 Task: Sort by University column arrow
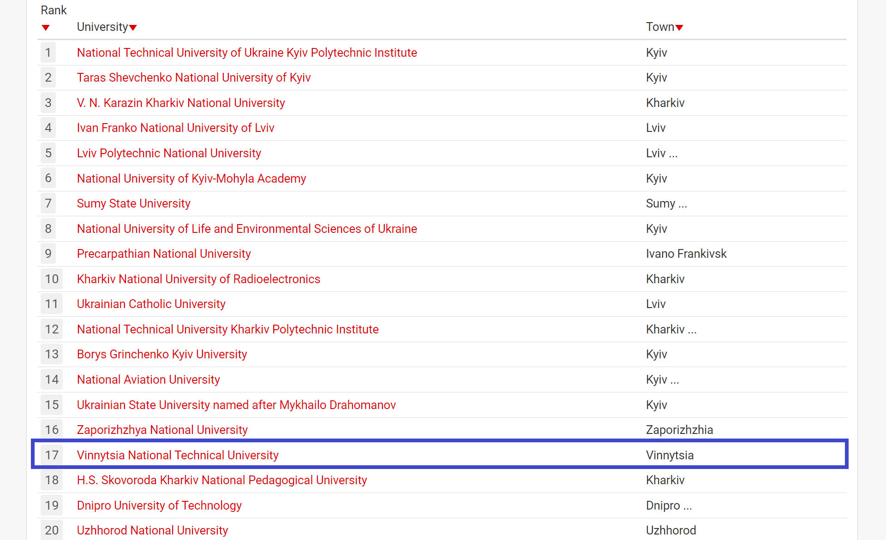(x=133, y=28)
